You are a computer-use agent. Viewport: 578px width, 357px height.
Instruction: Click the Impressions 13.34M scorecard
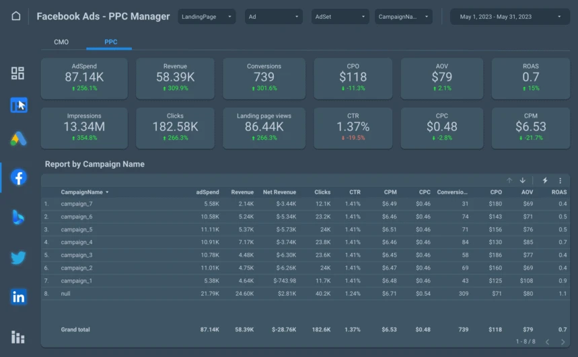click(84, 128)
